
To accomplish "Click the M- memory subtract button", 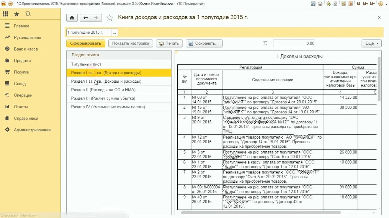I will tap(372, 4).
